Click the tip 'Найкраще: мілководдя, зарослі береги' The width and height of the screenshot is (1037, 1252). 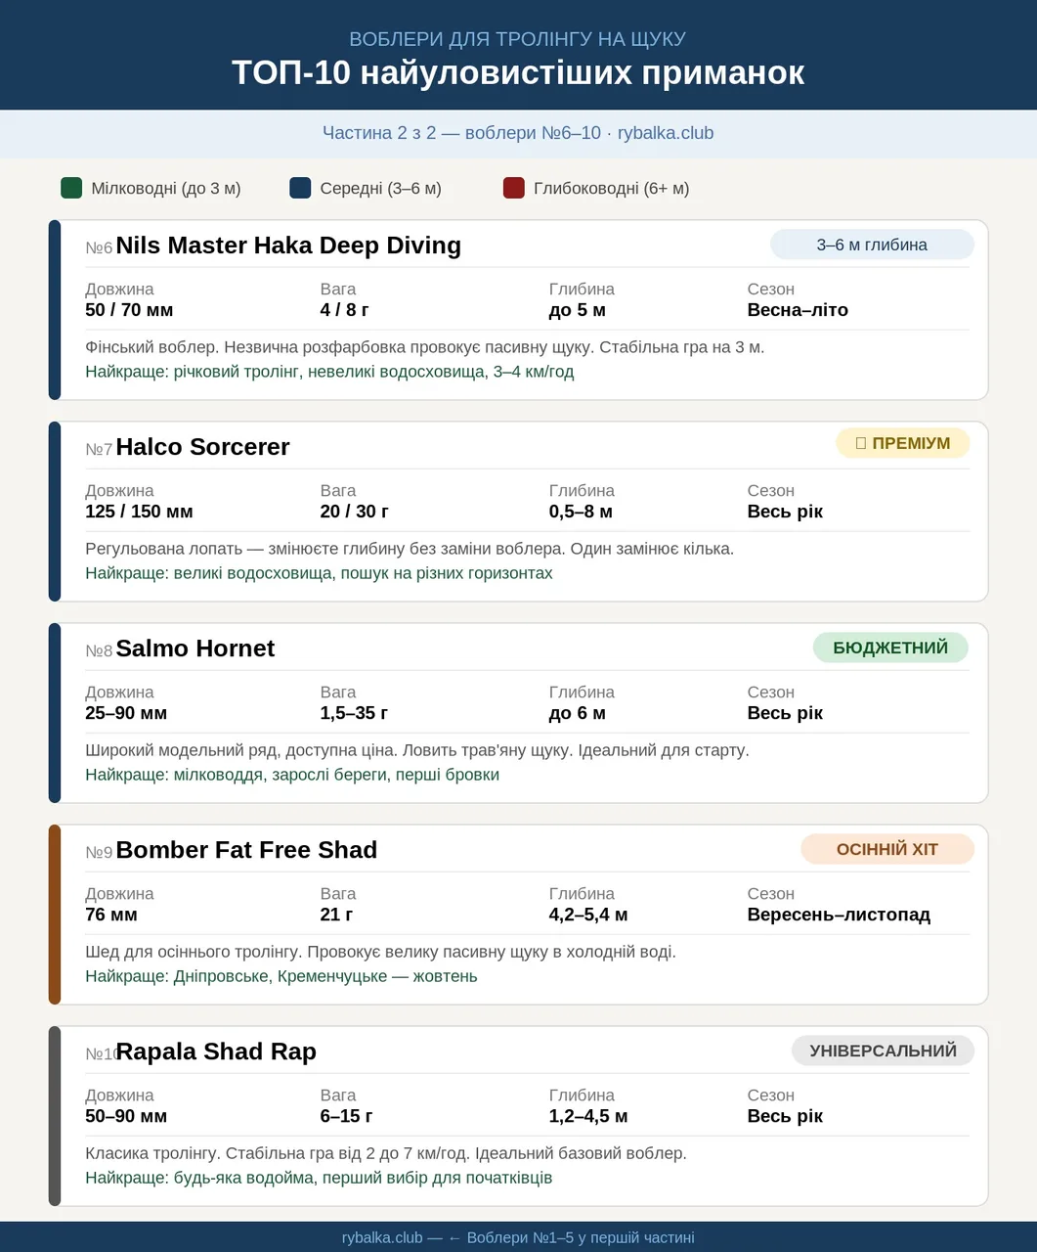(x=237, y=775)
